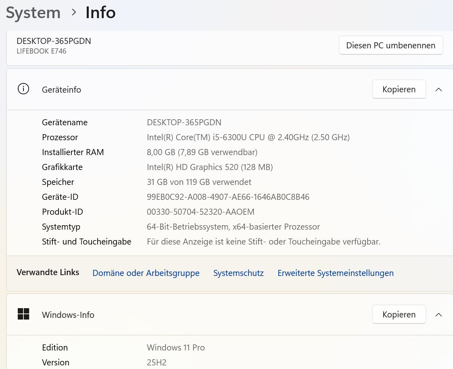This screenshot has height=369, width=453.
Task: Select the keine Stift- oder Toucheingabe text
Action: coord(263,241)
